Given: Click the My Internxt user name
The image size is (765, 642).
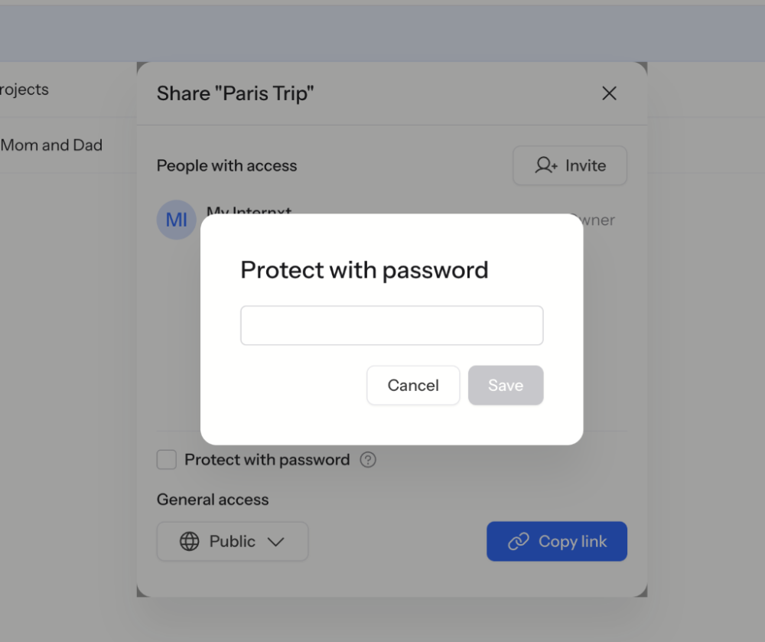Looking at the screenshot, I should click(x=249, y=210).
